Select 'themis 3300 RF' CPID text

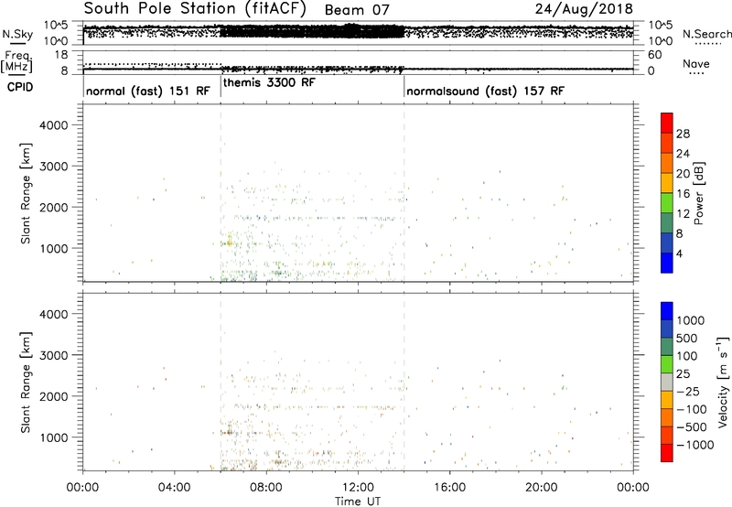coord(269,82)
